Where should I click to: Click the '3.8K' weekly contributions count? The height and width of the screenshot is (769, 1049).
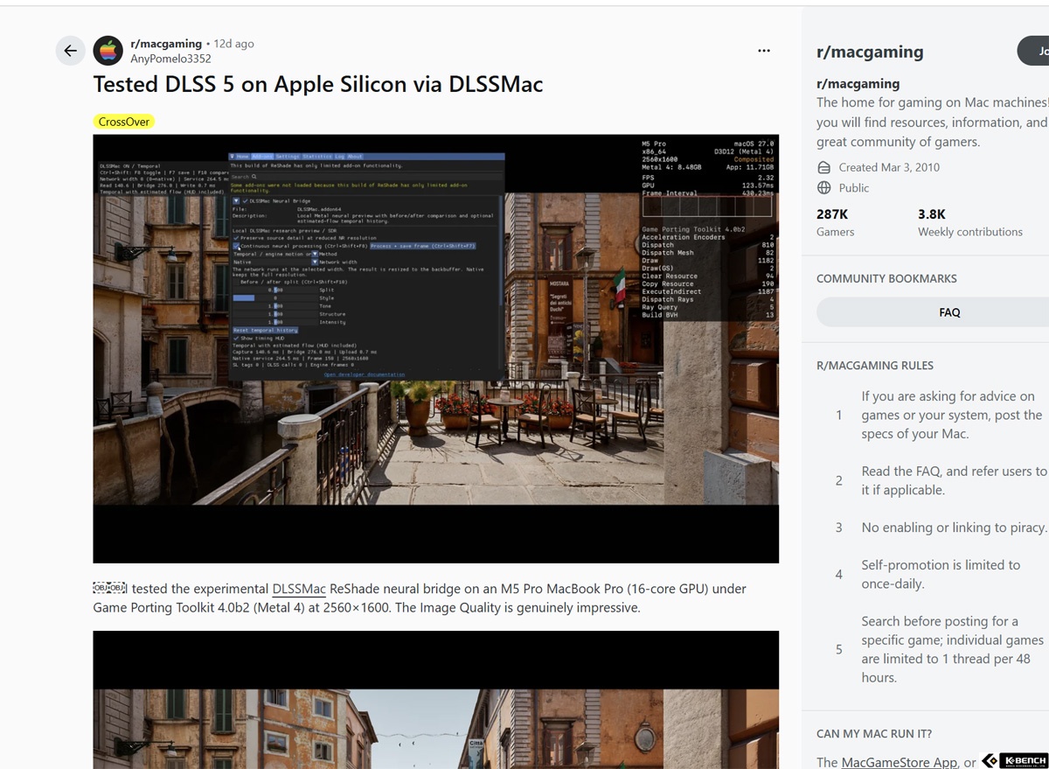coord(932,214)
